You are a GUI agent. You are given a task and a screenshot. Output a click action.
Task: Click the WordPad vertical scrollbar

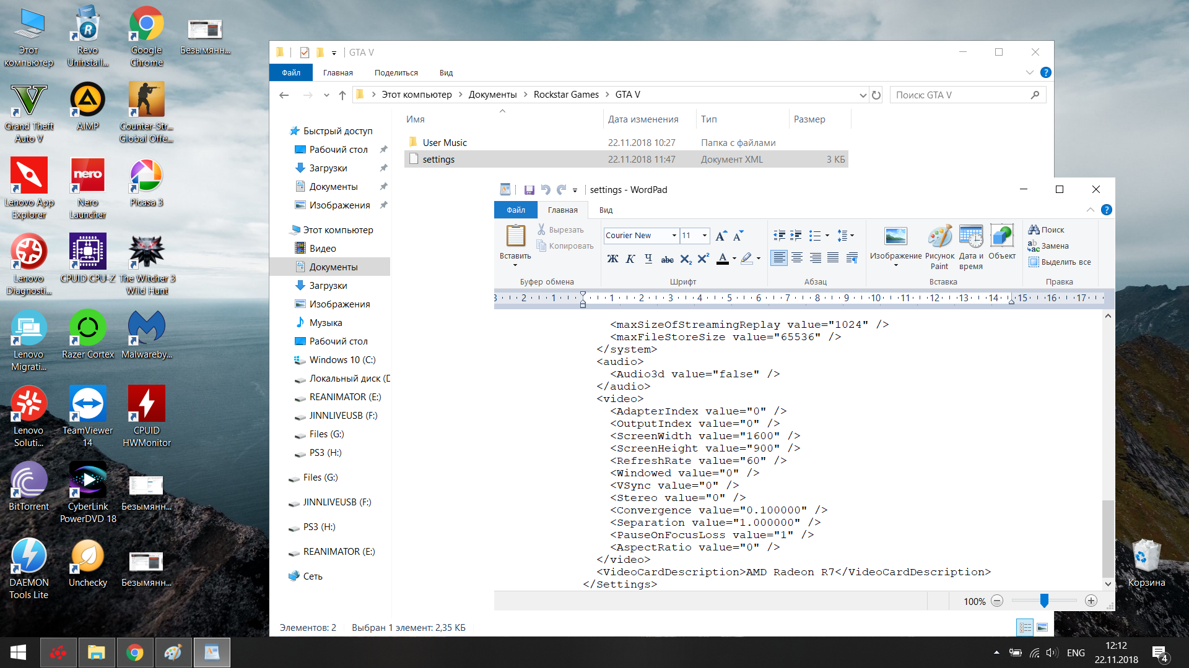click(x=1108, y=538)
